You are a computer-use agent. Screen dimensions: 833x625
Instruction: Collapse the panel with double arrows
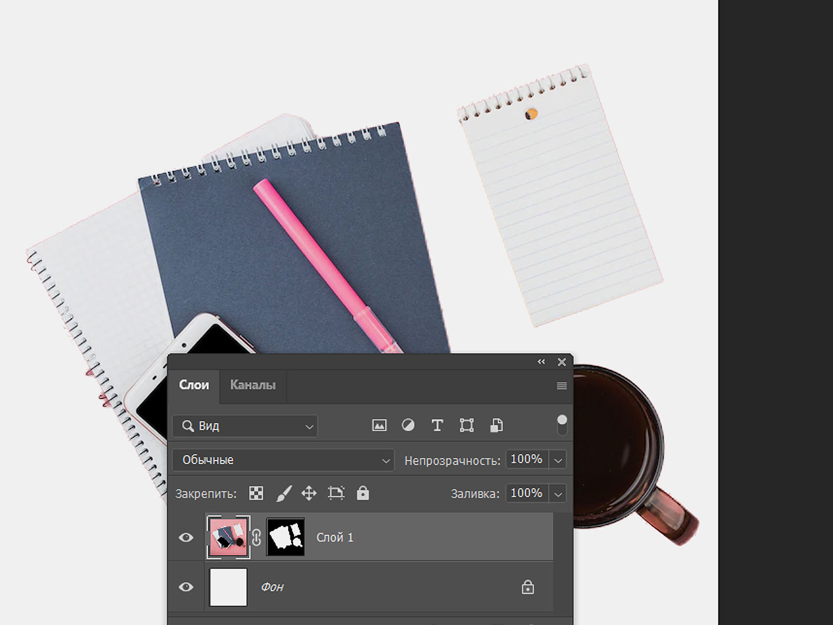click(x=541, y=362)
